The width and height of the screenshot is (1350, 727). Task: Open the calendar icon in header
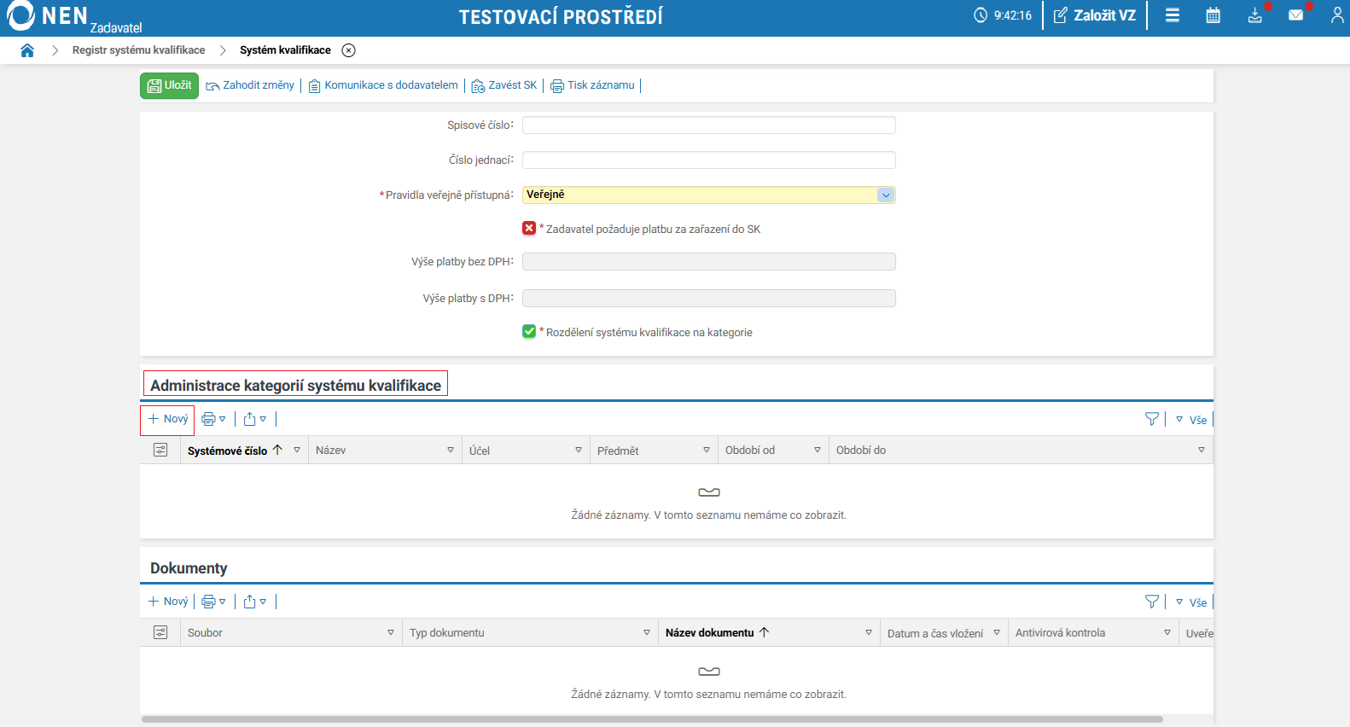[x=1213, y=15]
